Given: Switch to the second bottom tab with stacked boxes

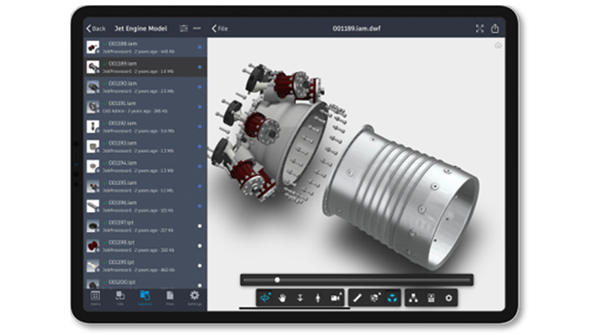Looking at the screenshot, I should tap(120, 298).
